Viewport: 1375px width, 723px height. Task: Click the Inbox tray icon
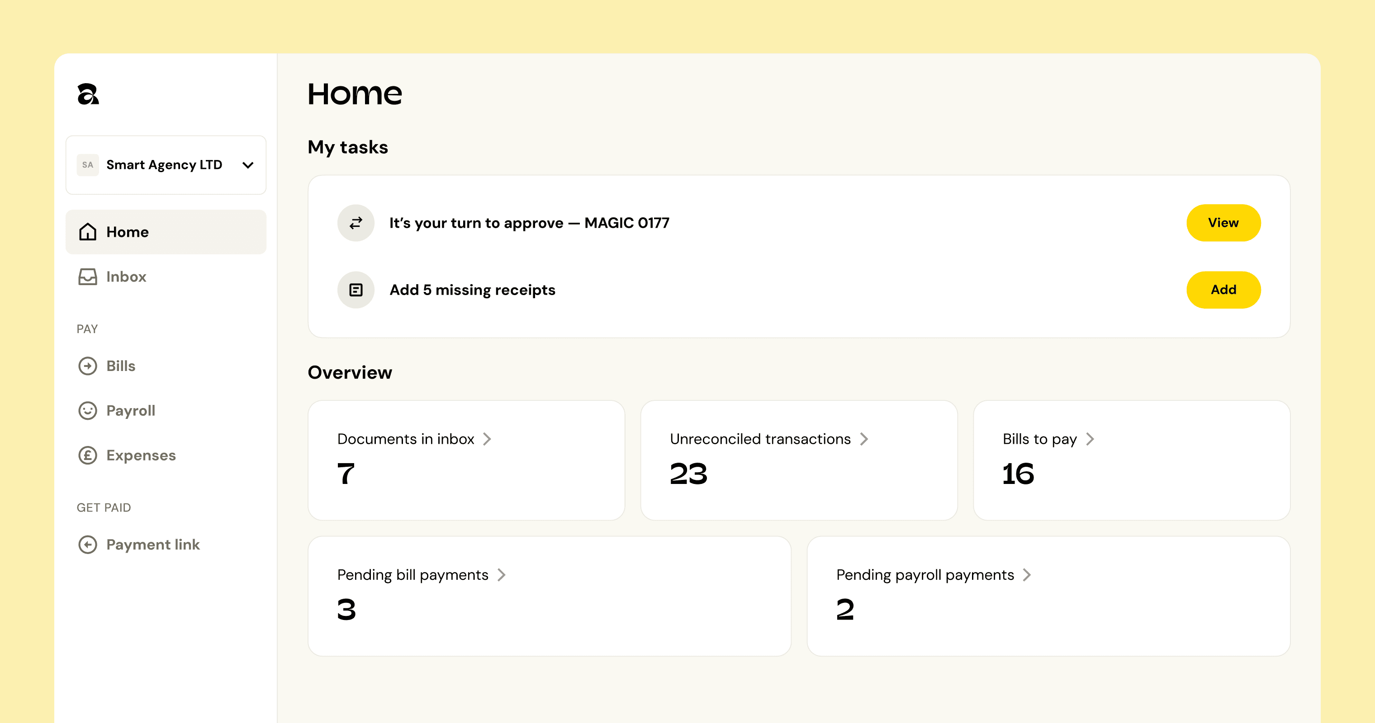click(x=88, y=277)
